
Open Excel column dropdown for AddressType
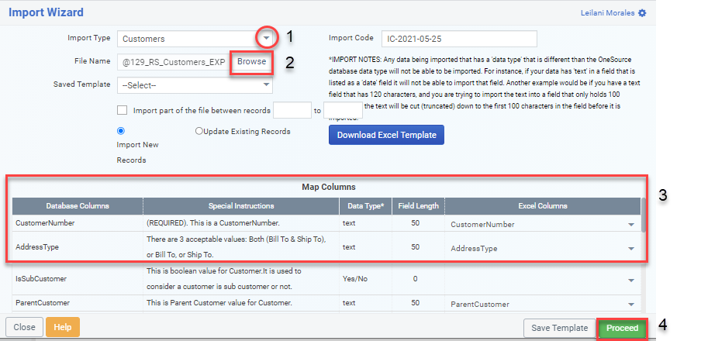[x=631, y=249]
